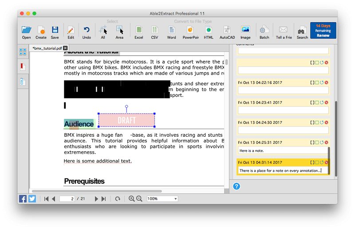
Task: Undo the last action
Action: 87,32
